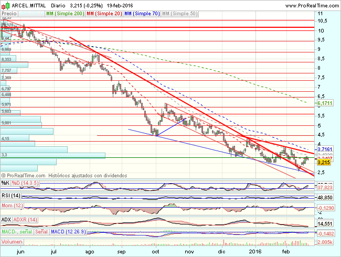
Task: Click the %D (14 3 5) label
Action: click(x=25, y=183)
